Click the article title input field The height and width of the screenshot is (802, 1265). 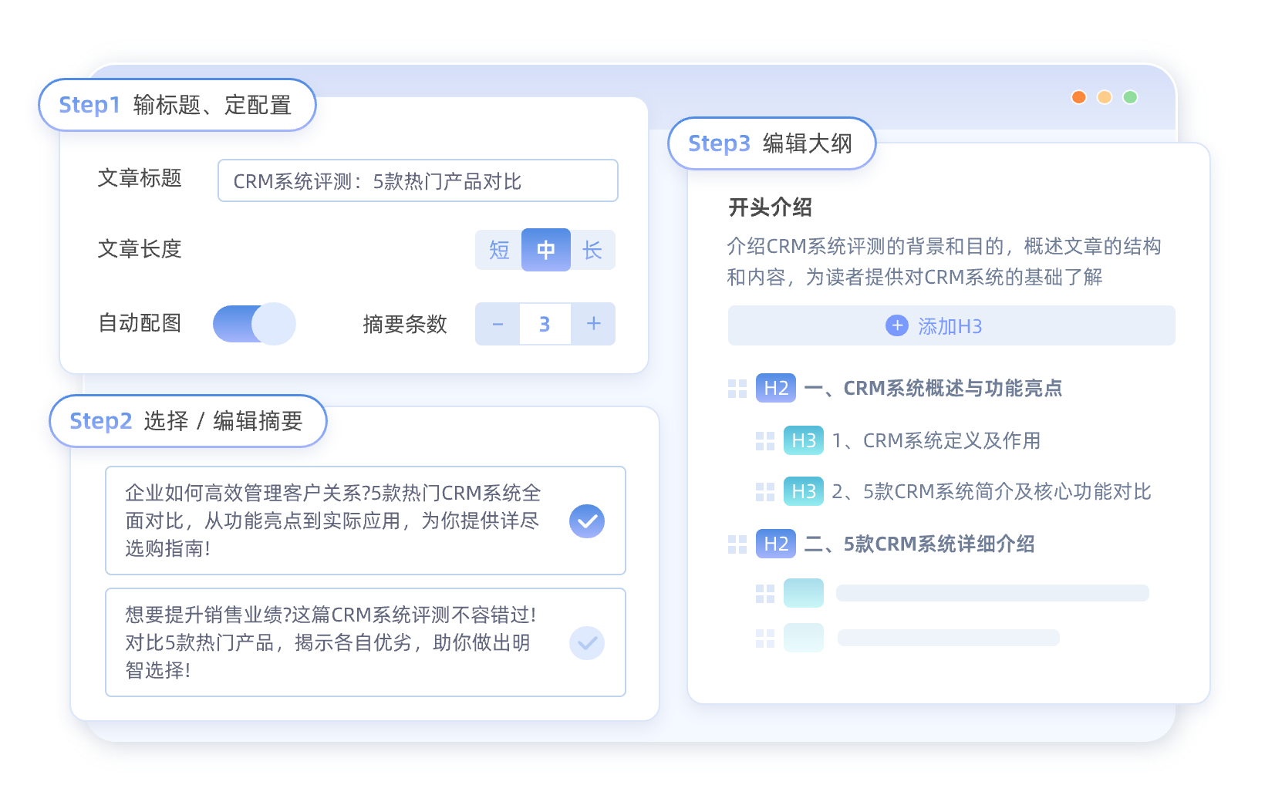[x=417, y=180]
